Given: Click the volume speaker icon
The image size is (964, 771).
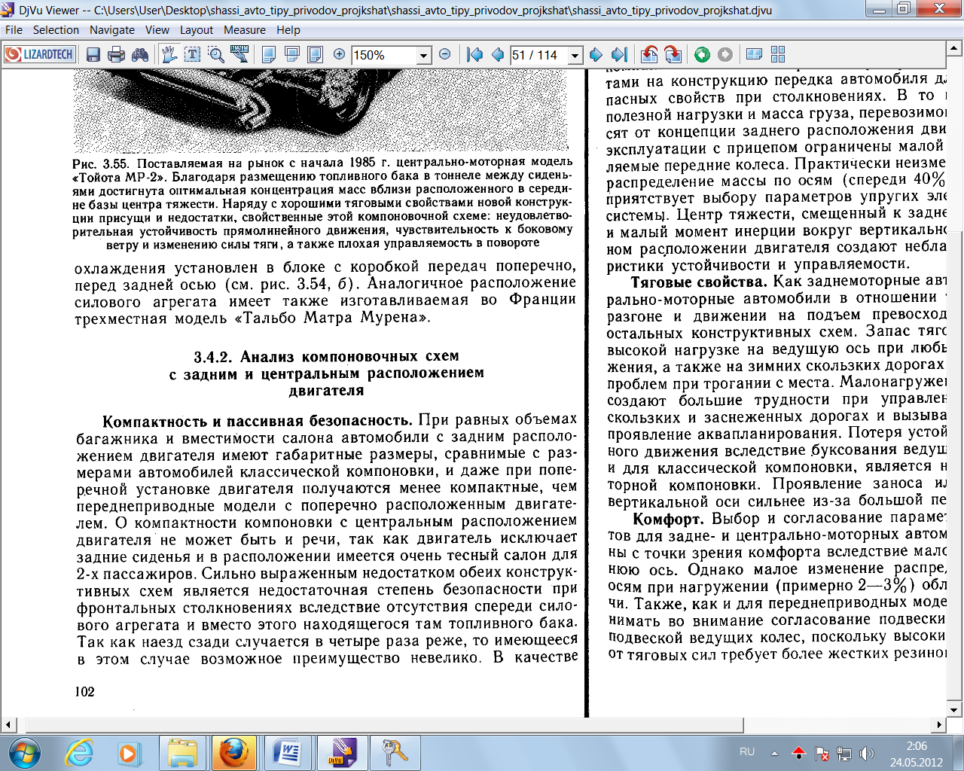Looking at the screenshot, I should click(867, 752).
